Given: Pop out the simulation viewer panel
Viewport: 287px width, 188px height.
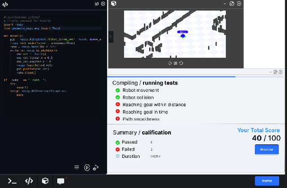Looking at the screenshot, I should (232, 4).
